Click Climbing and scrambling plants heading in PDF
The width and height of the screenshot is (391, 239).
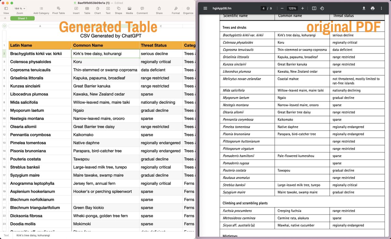click(245, 203)
